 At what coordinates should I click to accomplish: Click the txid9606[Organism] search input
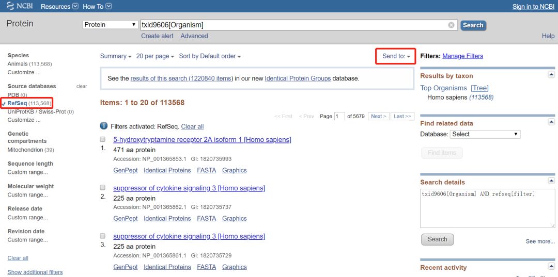pyautogui.click(x=298, y=25)
